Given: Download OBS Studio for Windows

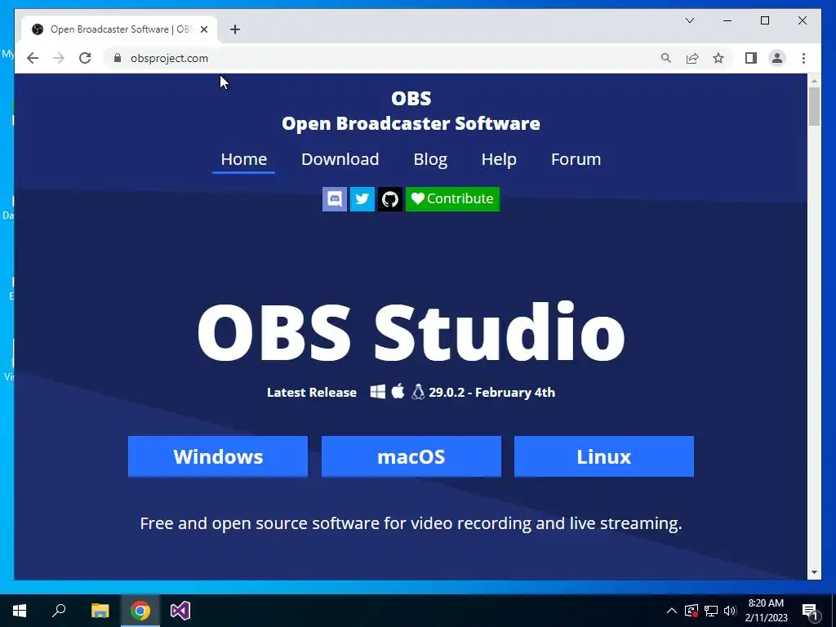Looking at the screenshot, I should pyautogui.click(x=218, y=456).
